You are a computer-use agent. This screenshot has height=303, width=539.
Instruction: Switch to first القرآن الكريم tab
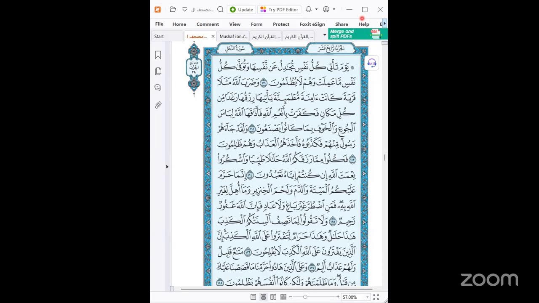coord(266,36)
